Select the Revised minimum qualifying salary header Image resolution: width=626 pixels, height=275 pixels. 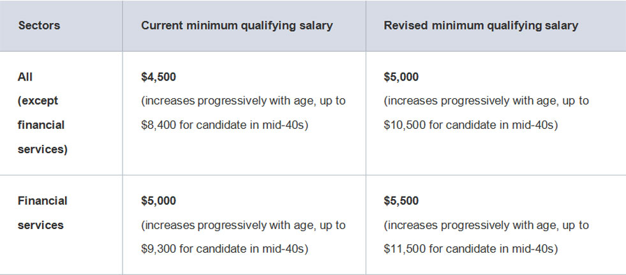(481, 26)
